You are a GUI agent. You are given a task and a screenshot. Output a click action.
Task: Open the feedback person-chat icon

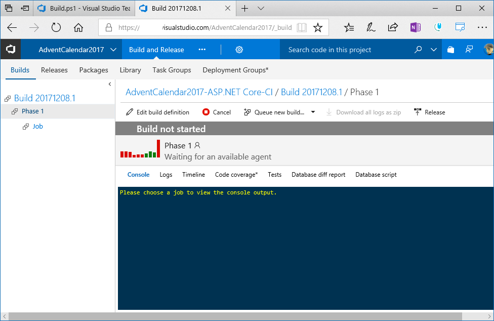(469, 50)
